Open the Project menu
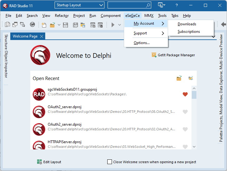Image resolution: width=227 pixels, height=171 pixels. pyautogui.click(x=79, y=16)
